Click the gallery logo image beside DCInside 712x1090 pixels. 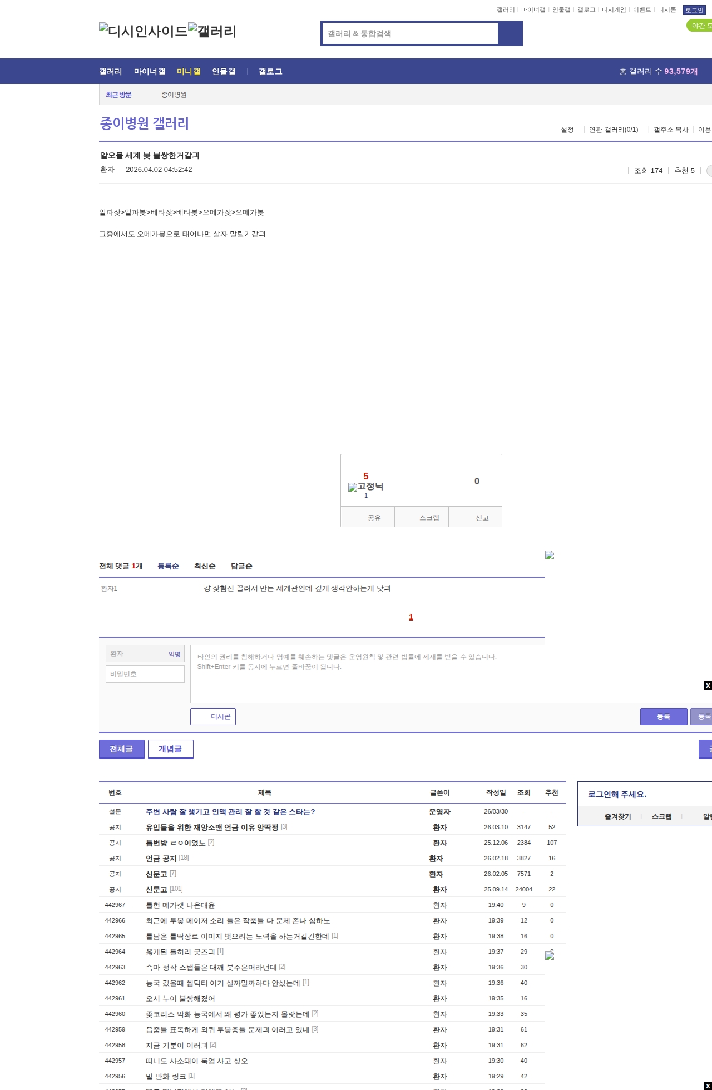[x=212, y=31]
